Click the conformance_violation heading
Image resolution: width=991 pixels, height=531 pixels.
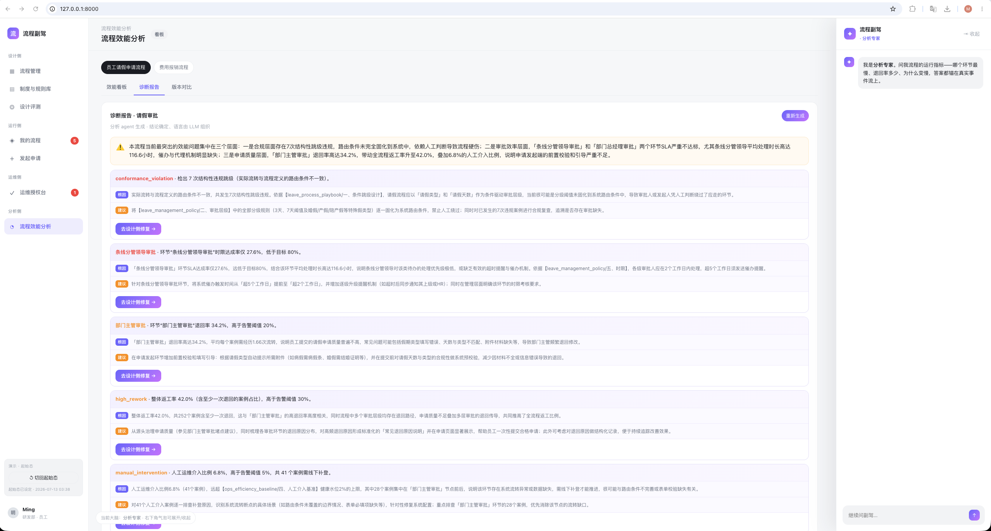[144, 179]
